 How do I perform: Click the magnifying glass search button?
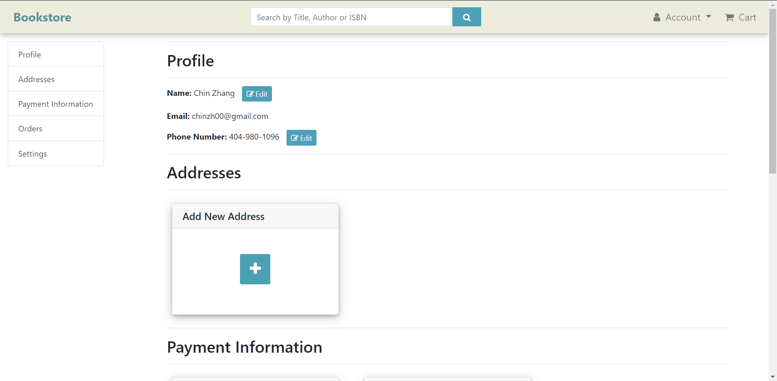[466, 17]
